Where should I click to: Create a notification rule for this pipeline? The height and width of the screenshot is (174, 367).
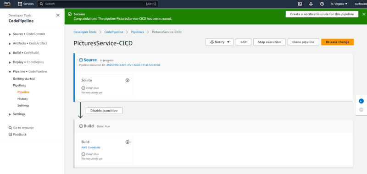(322, 14)
